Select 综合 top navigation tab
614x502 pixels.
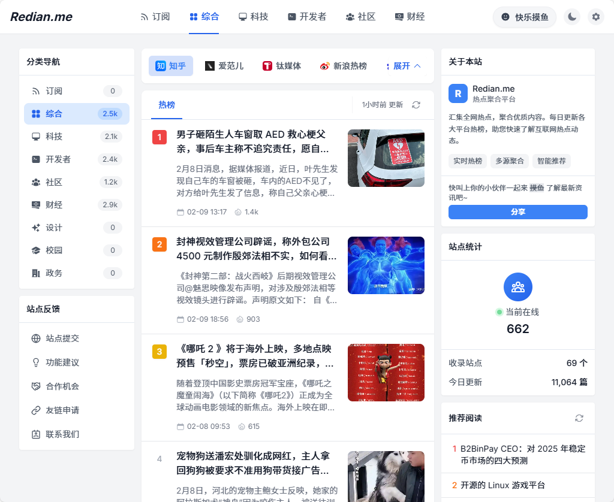(204, 17)
